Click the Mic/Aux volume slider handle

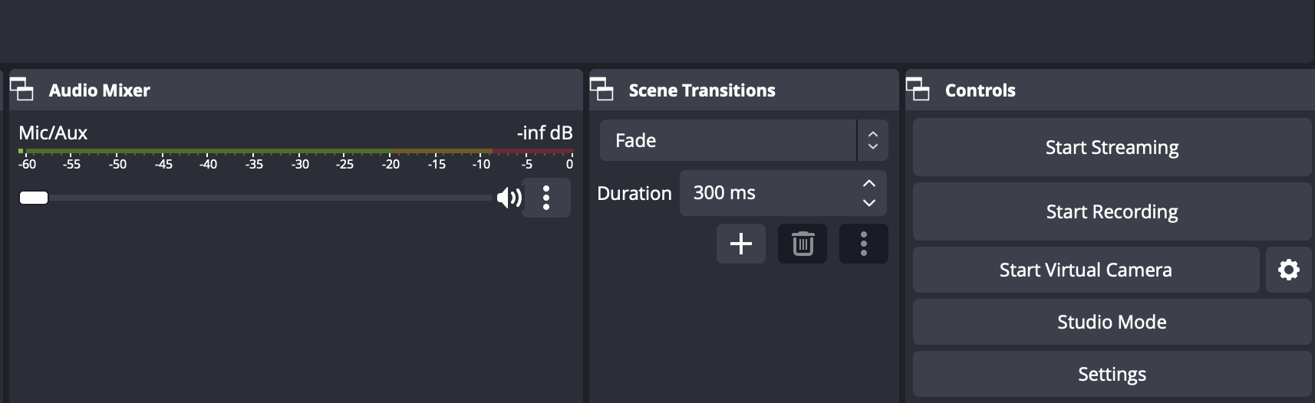pyautogui.click(x=34, y=198)
